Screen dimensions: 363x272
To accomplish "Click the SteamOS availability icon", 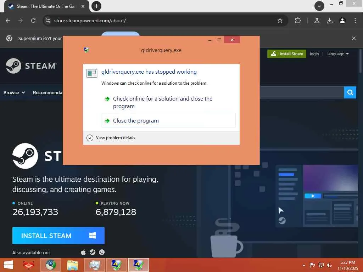I will 93,252.
